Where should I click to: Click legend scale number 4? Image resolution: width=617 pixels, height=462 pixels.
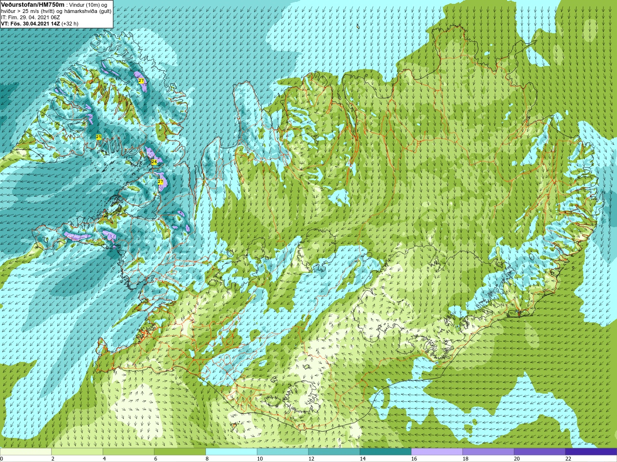pos(104,459)
